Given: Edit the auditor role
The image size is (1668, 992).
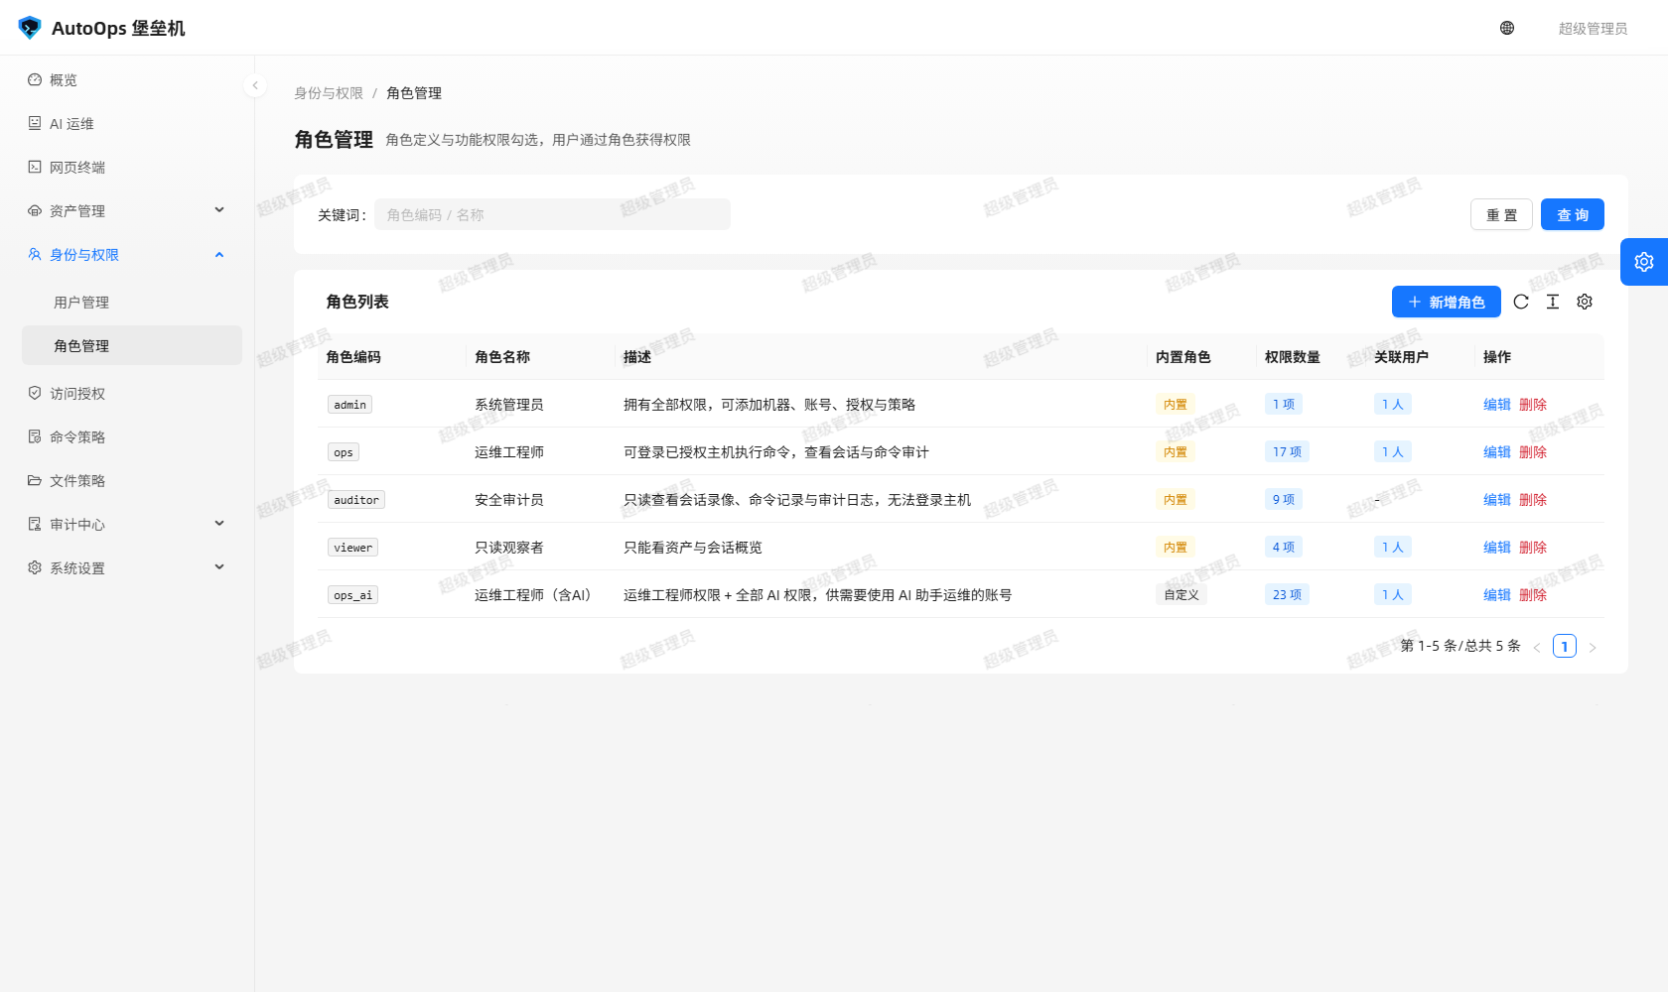Looking at the screenshot, I should (x=1497, y=500).
